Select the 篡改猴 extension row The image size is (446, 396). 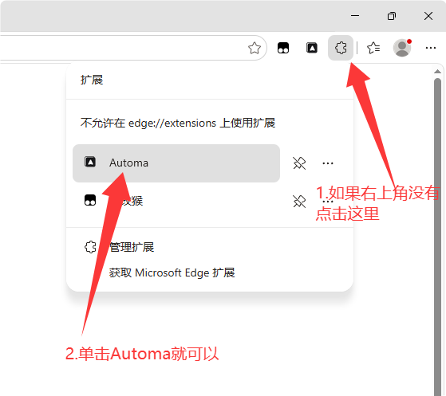click(x=176, y=201)
